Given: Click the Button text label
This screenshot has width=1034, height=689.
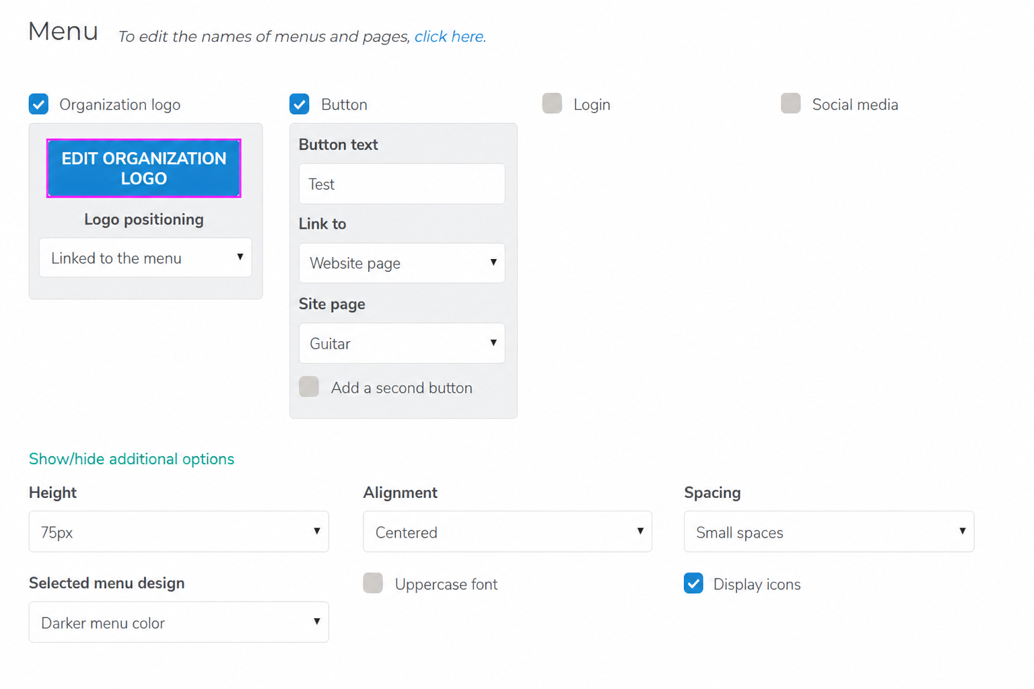Looking at the screenshot, I should pyautogui.click(x=338, y=145).
